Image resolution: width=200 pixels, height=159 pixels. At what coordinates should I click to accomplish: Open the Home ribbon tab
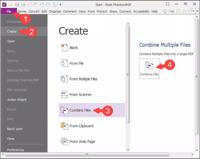(22, 11)
